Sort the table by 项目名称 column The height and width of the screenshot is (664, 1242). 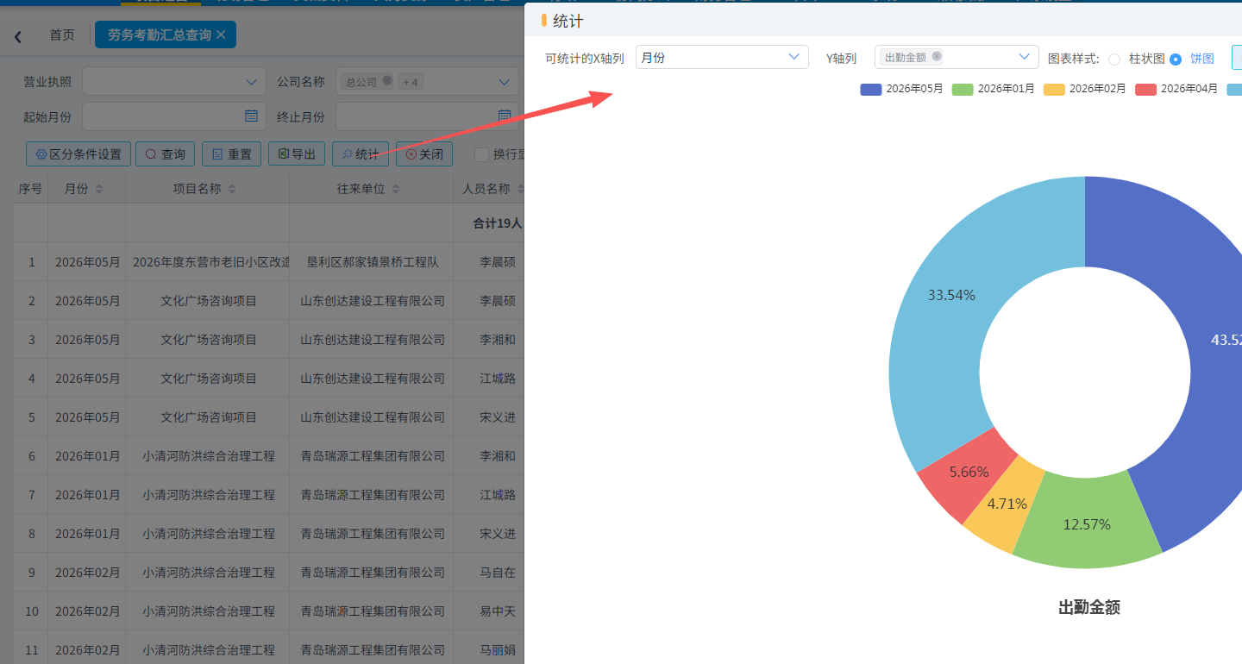[x=232, y=189]
